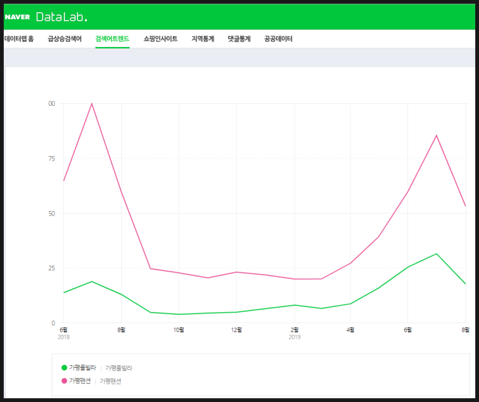Open the DataLab home logo
The width and height of the screenshot is (479, 402).
click(x=62, y=17)
